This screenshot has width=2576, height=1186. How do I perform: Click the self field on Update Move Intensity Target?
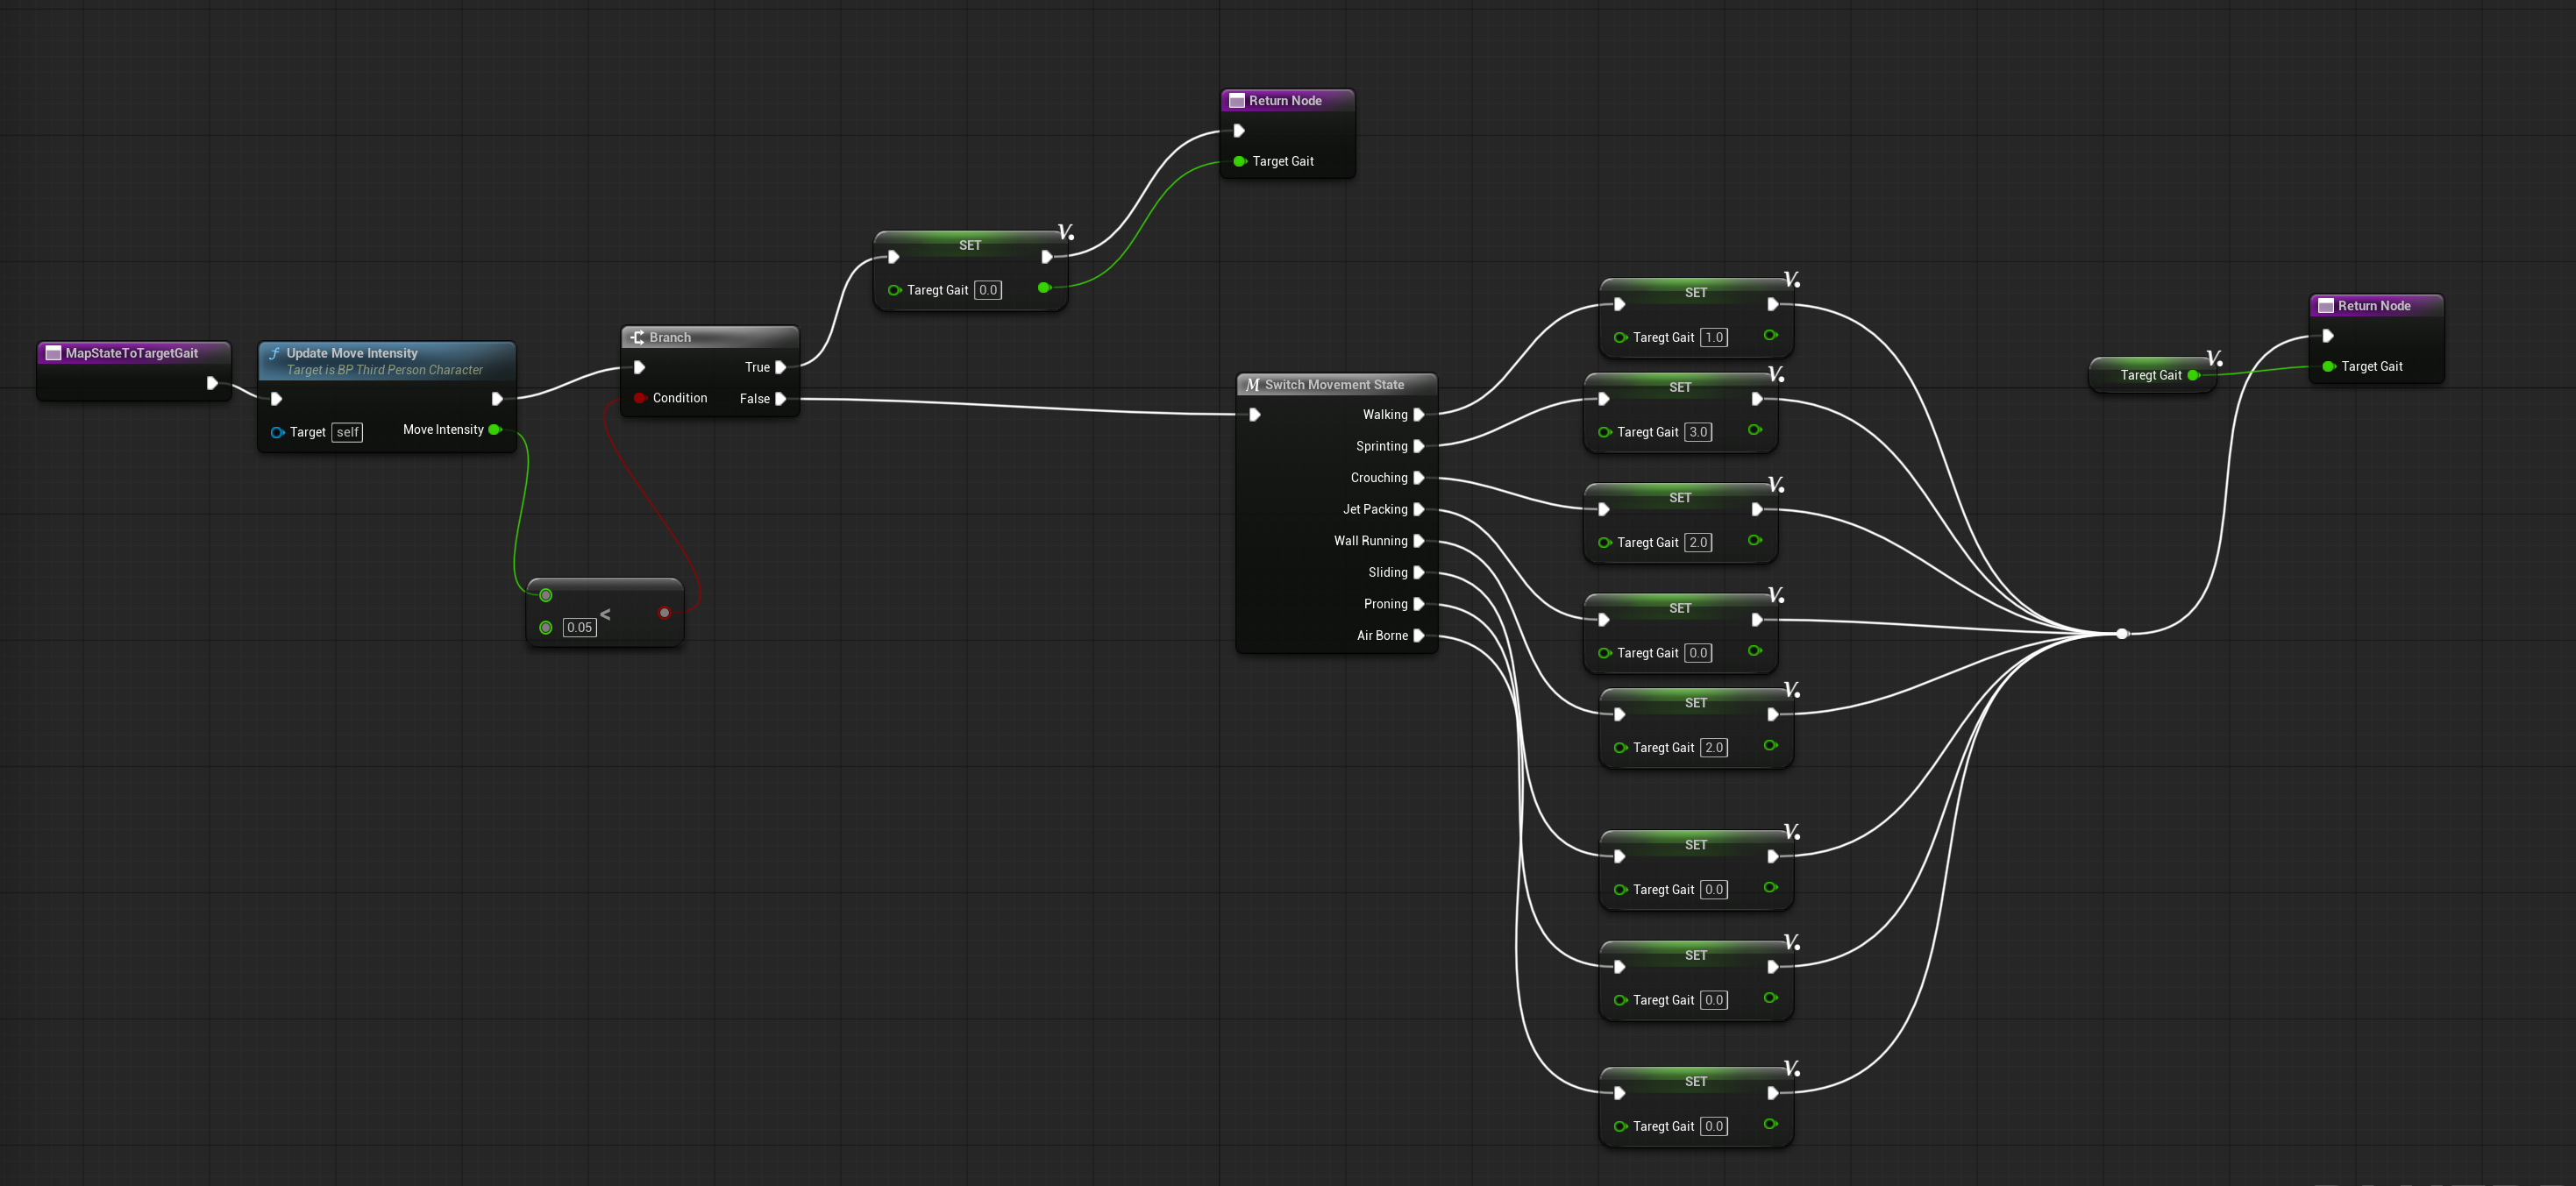pyautogui.click(x=347, y=432)
